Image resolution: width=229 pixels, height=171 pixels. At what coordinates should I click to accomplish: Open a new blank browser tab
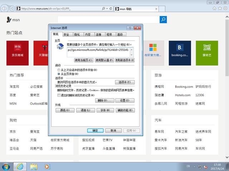point(162,9)
